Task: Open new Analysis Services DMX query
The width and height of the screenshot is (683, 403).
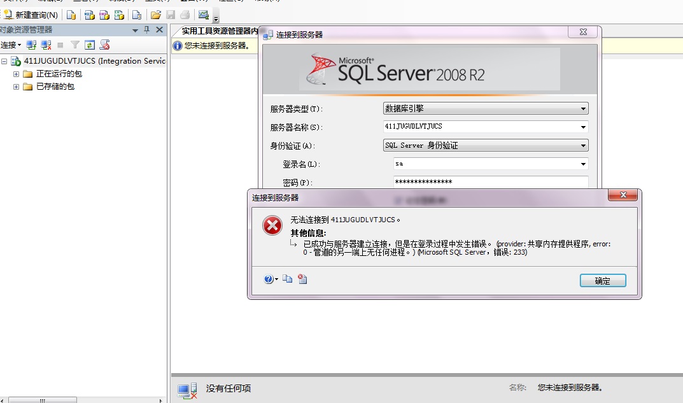Action: 104,15
